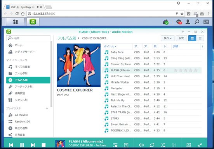The image size is (214, 149).
Task: Open the cloud sync status icon
Action: tap(165, 22)
